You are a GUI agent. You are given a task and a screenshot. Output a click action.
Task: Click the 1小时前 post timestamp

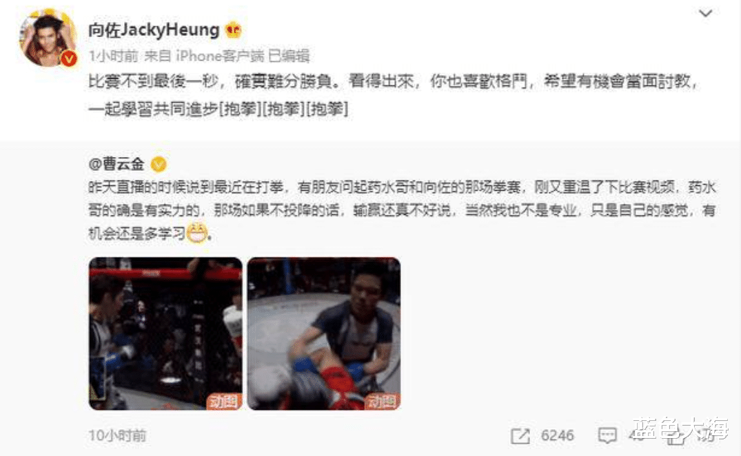[113, 56]
